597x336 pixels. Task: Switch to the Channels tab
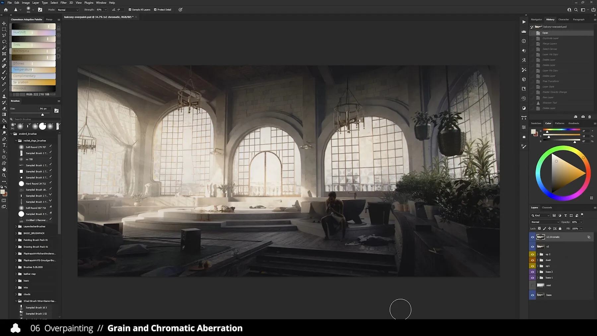coord(547,208)
